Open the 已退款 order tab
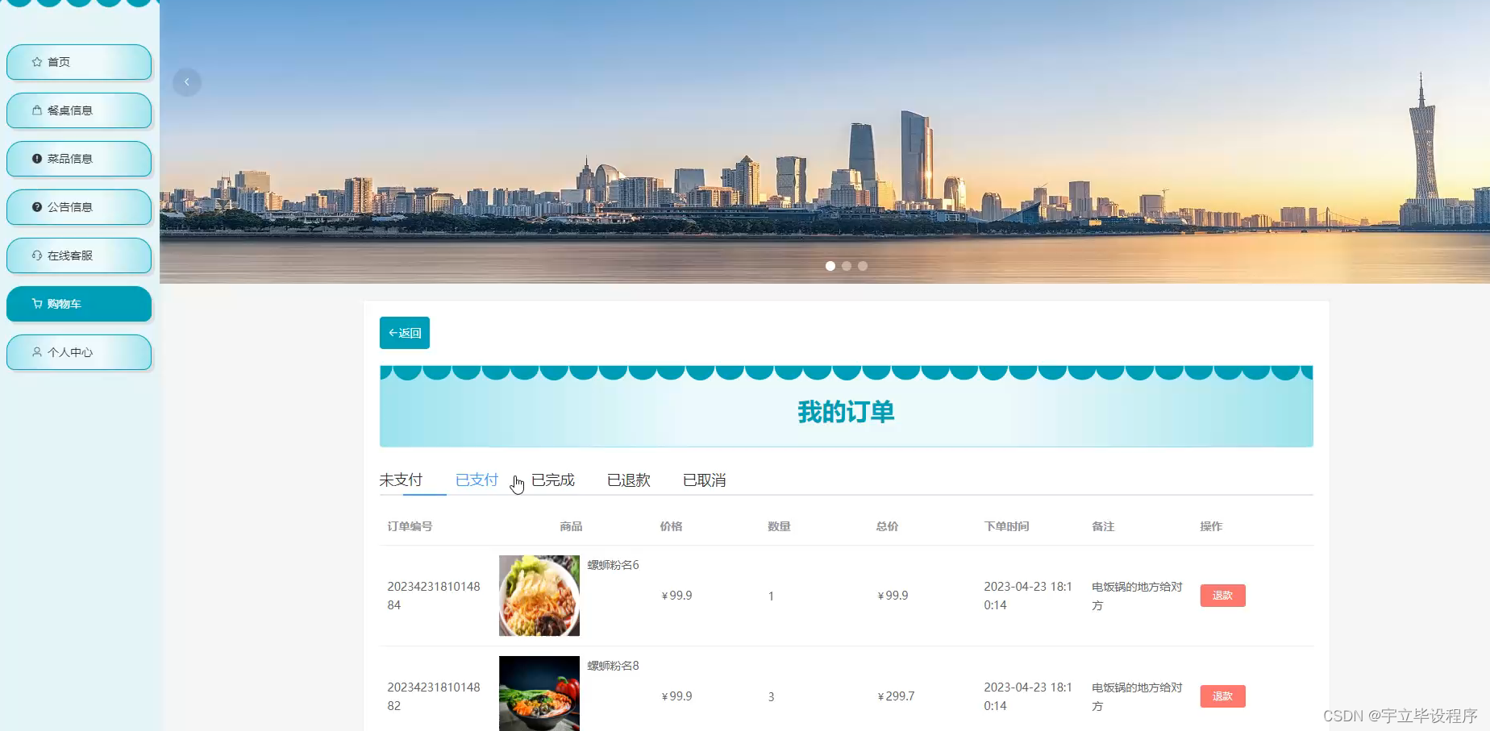The image size is (1490, 731). (x=629, y=480)
